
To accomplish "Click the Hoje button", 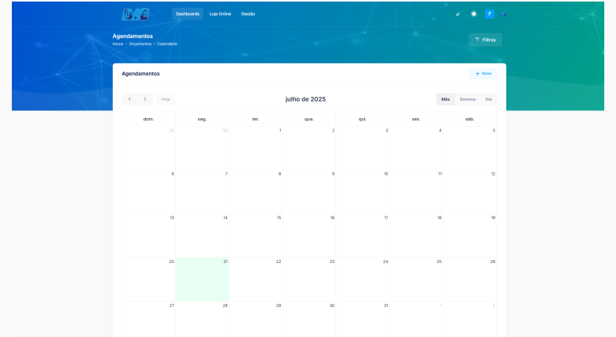I will [165, 99].
